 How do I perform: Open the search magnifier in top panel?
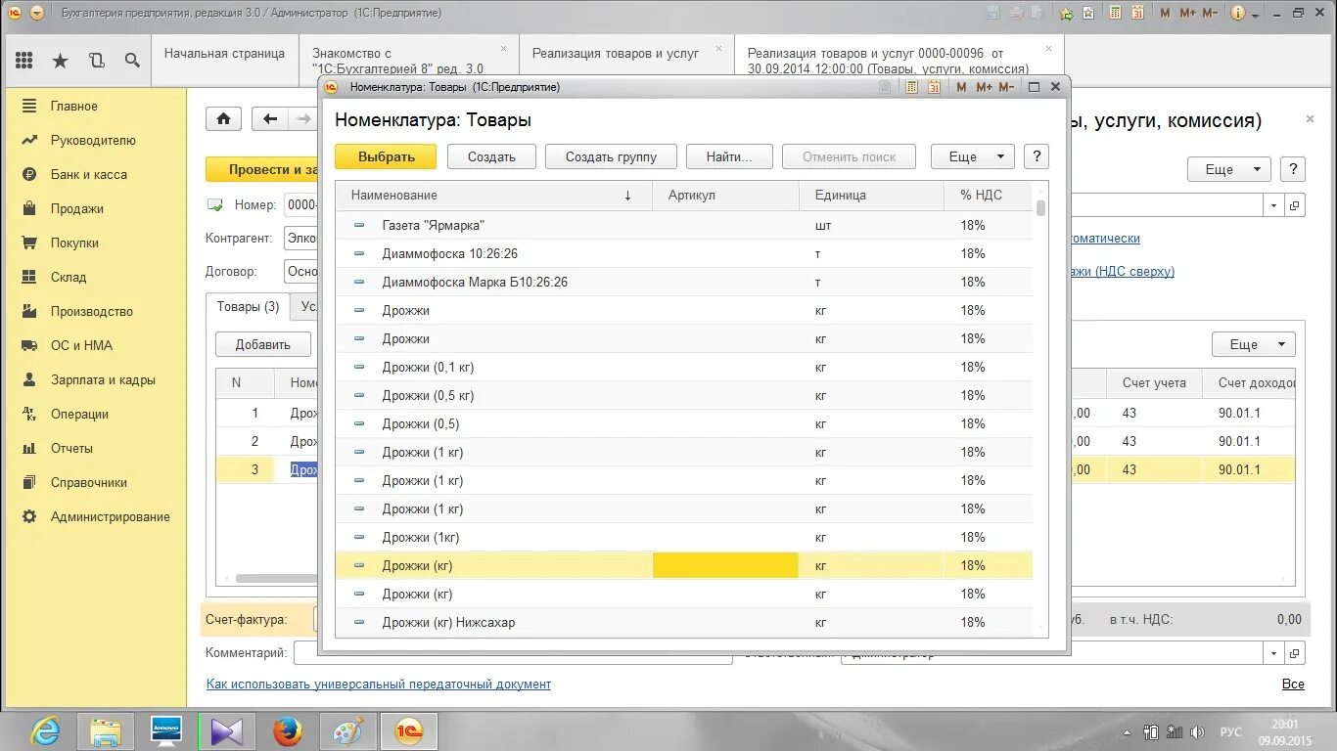[132, 61]
